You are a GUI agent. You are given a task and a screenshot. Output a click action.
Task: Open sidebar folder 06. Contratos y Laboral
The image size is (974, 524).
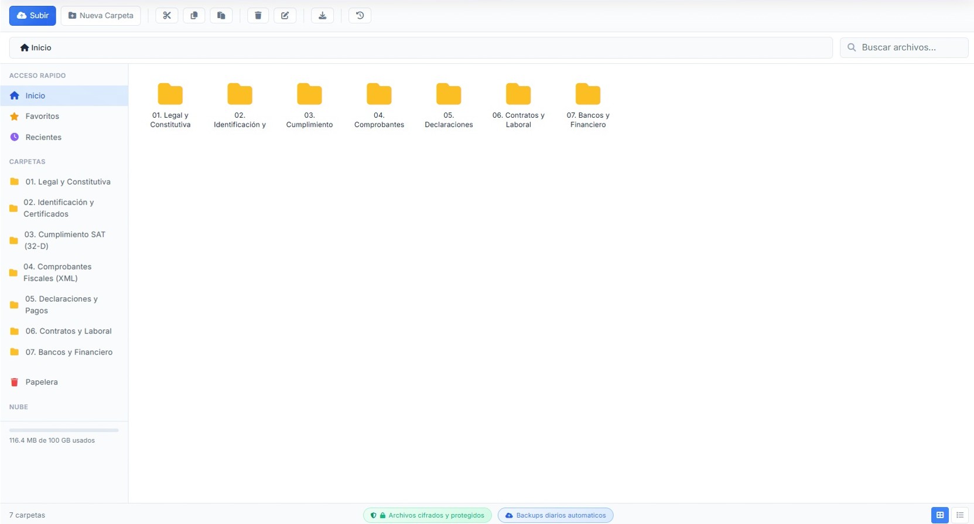pyautogui.click(x=64, y=331)
